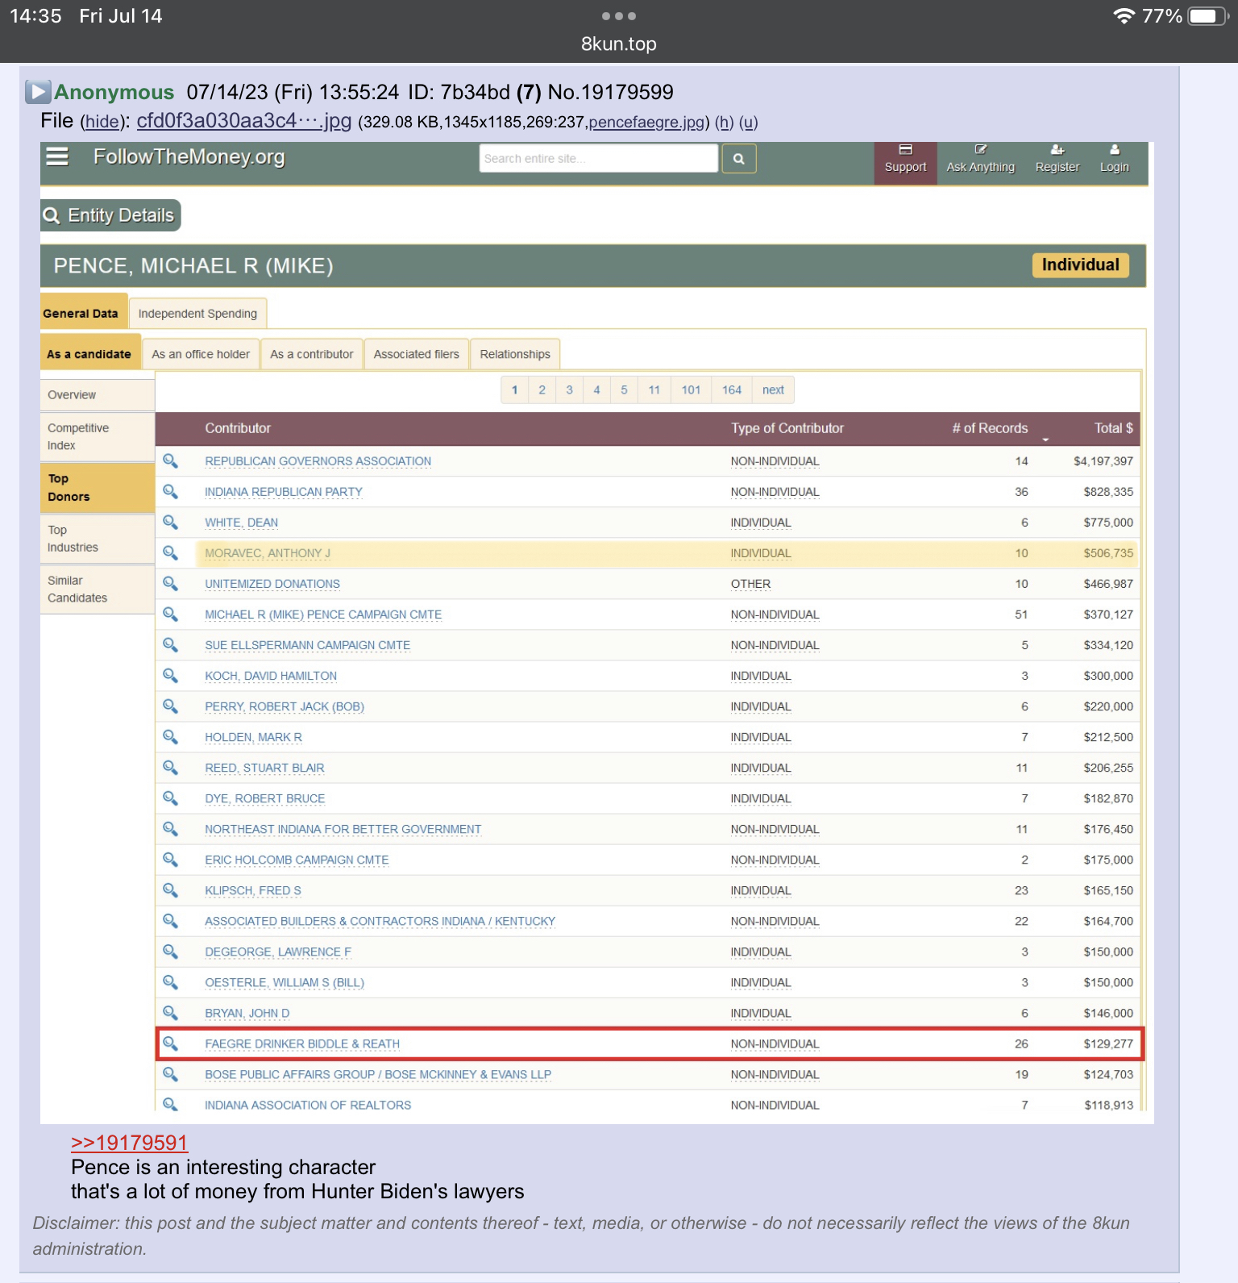Switch to Associated filers tab
Viewport: 1238px width, 1283px height.
pyautogui.click(x=416, y=354)
